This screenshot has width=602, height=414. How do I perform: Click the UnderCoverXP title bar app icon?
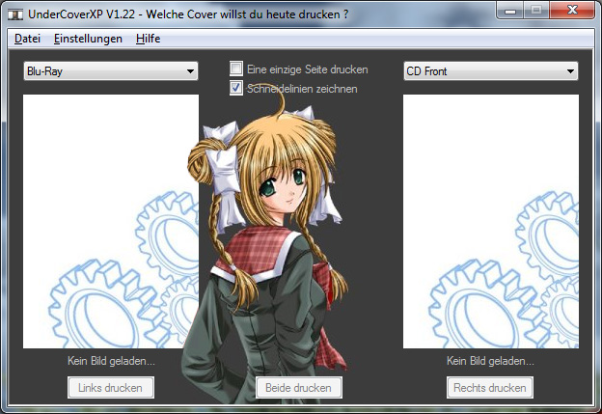(15, 14)
